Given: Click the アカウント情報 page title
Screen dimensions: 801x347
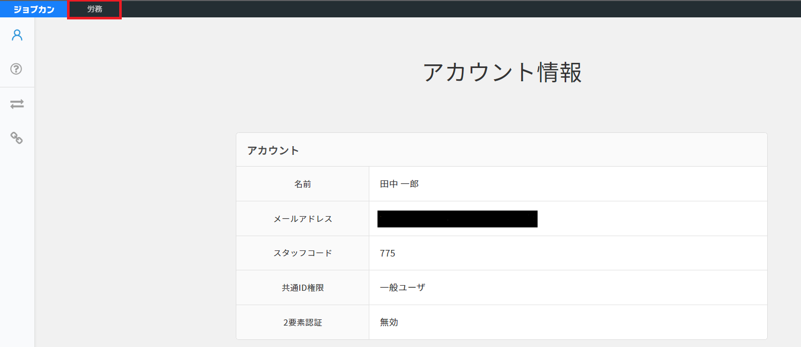Looking at the screenshot, I should click(x=503, y=72).
